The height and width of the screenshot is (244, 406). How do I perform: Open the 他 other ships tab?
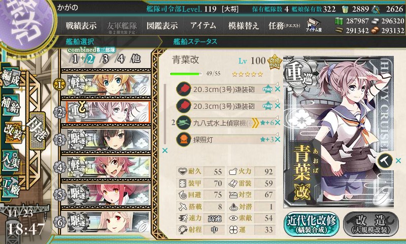(136, 59)
